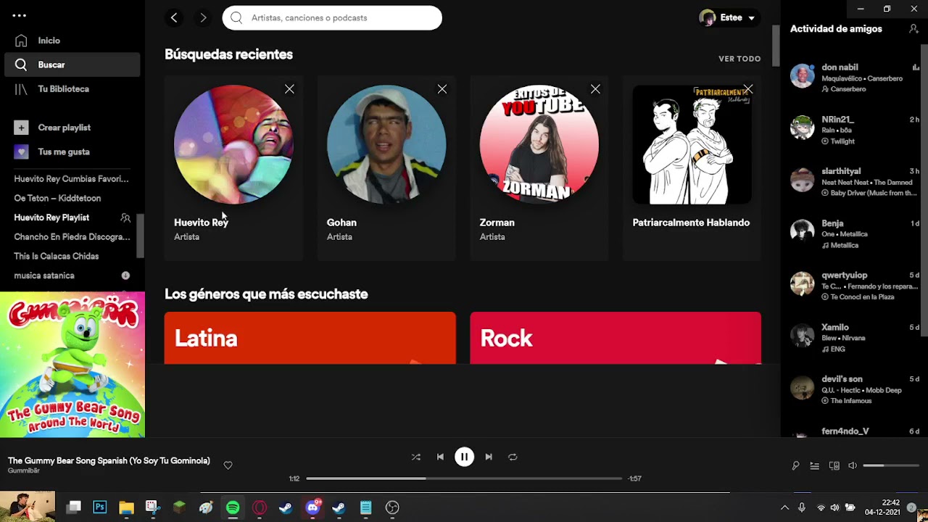Open slarthityal friend activity
928x522 pixels.
pos(855,182)
